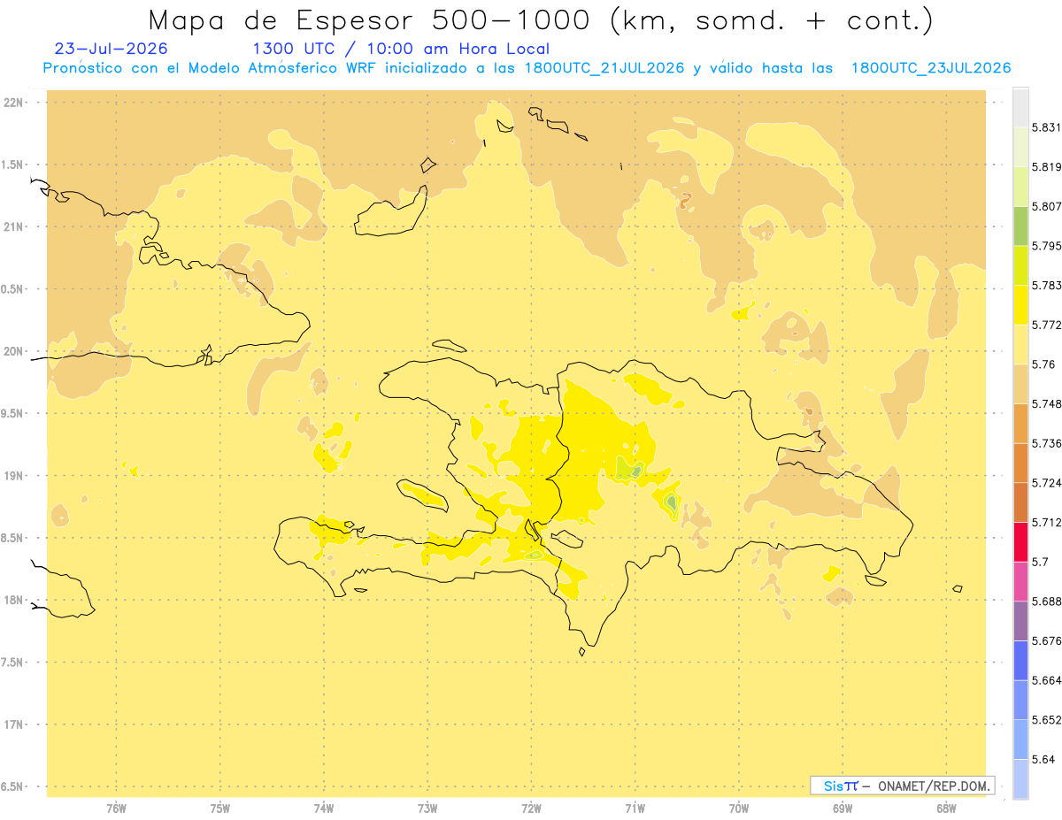Click the 5.831 colorbar value
Viewport: 1062px width, 820px height.
point(1046,127)
